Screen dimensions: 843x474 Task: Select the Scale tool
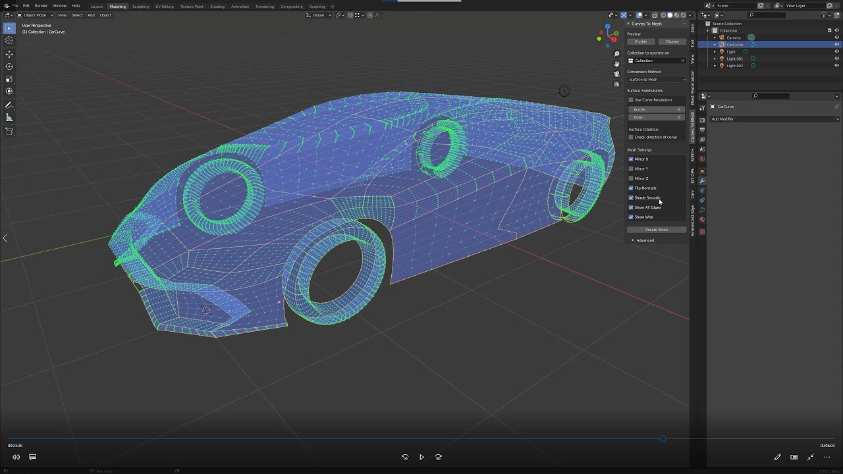(x=9, y=79)
